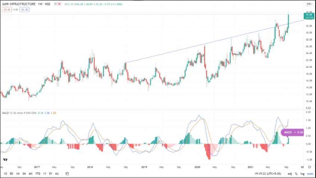Click the 2020 label on time axis

click(x=197, y=167)
